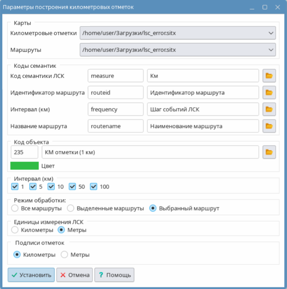Click the Отмена button
The height and width of the screenshot is (289, 287).
(x=74, y=275)
